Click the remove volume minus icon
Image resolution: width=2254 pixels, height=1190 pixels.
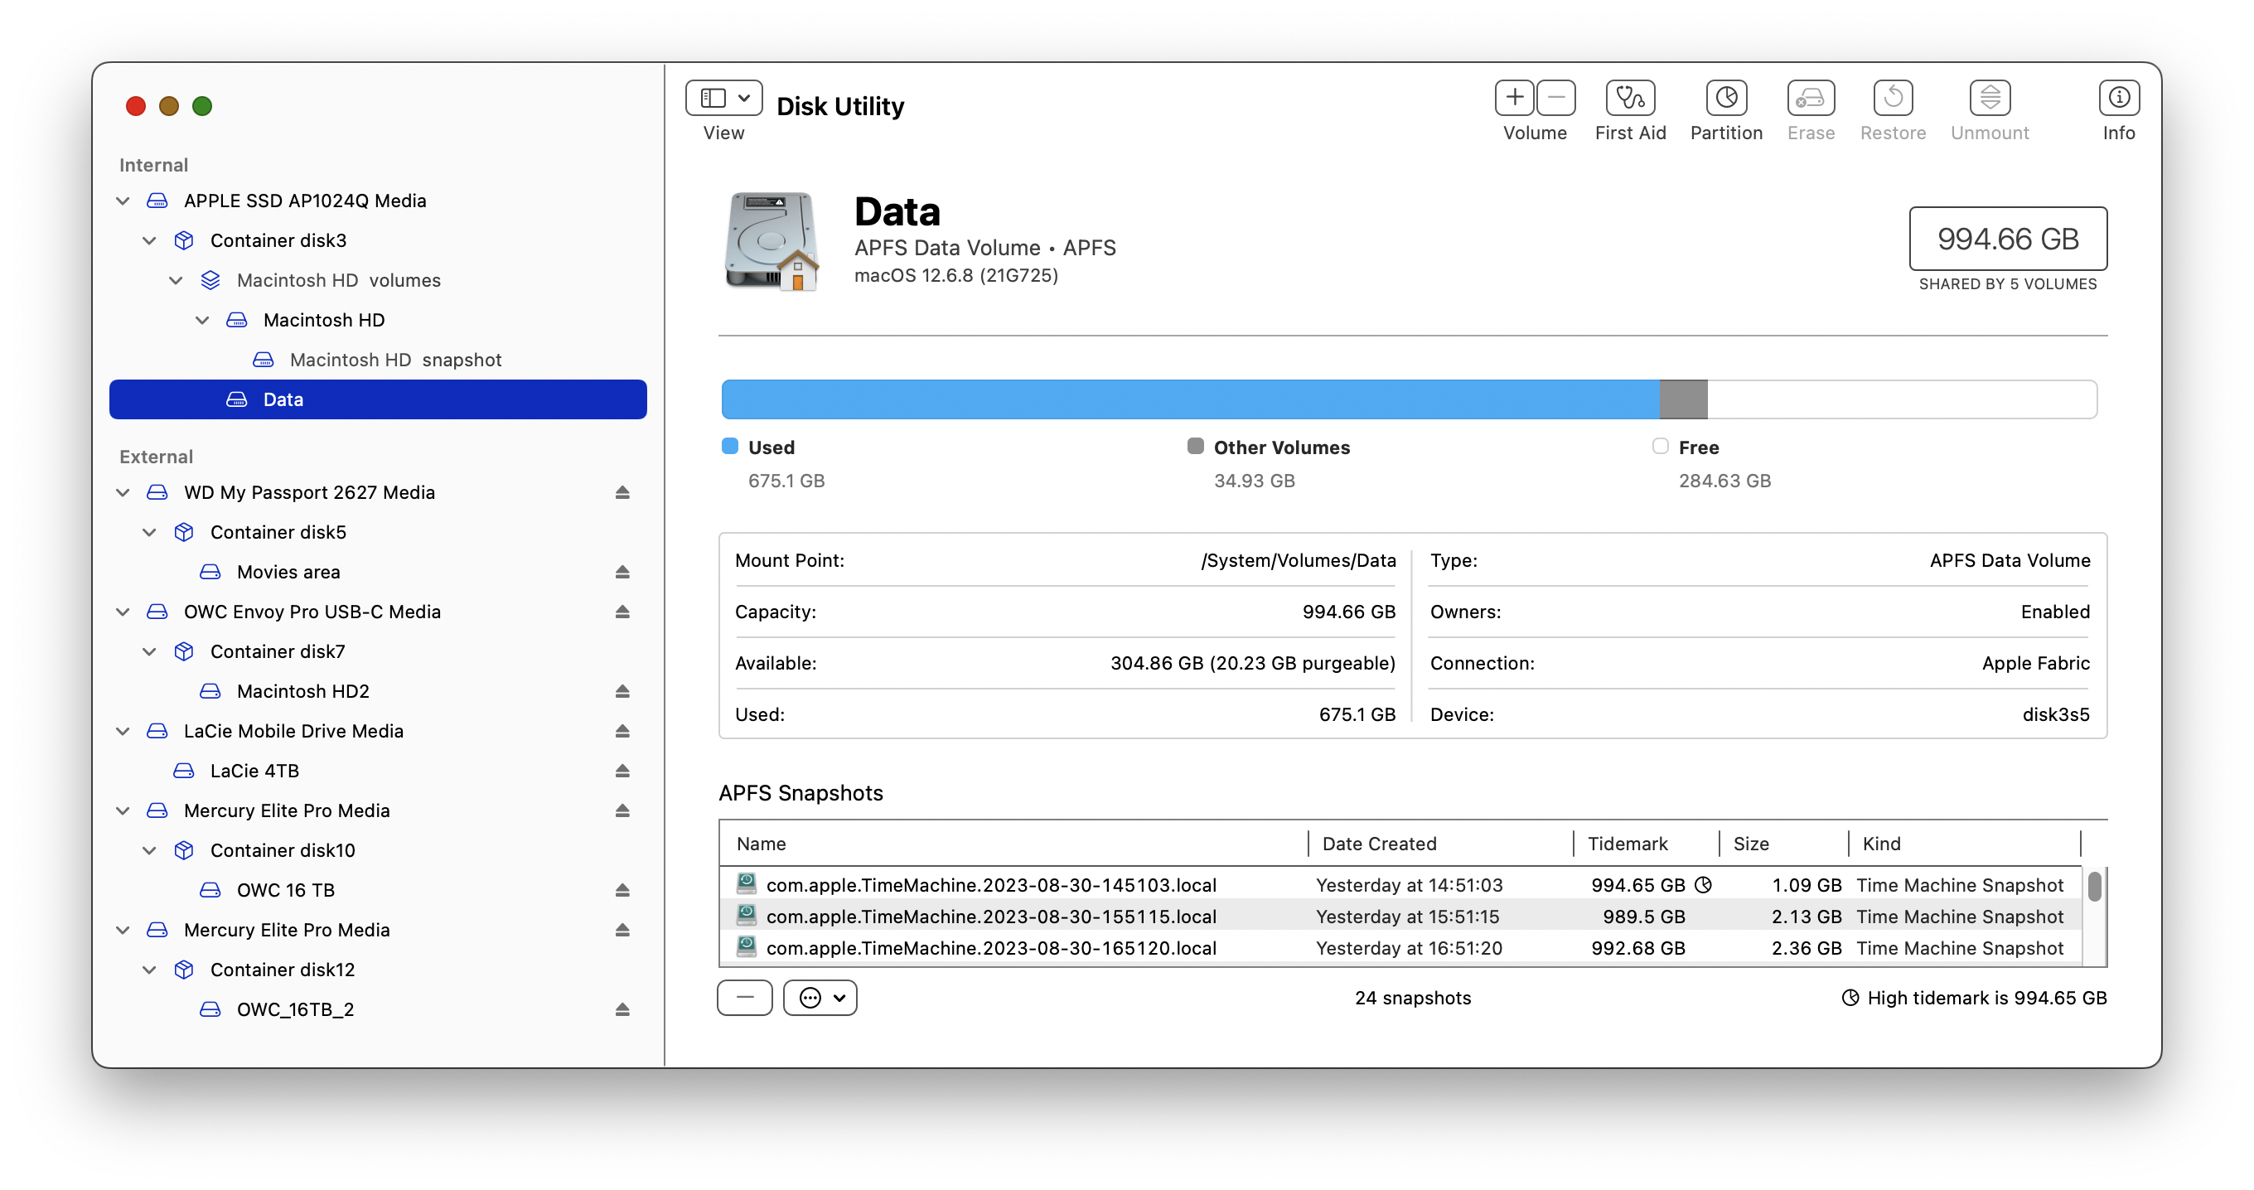(1555, 98)
